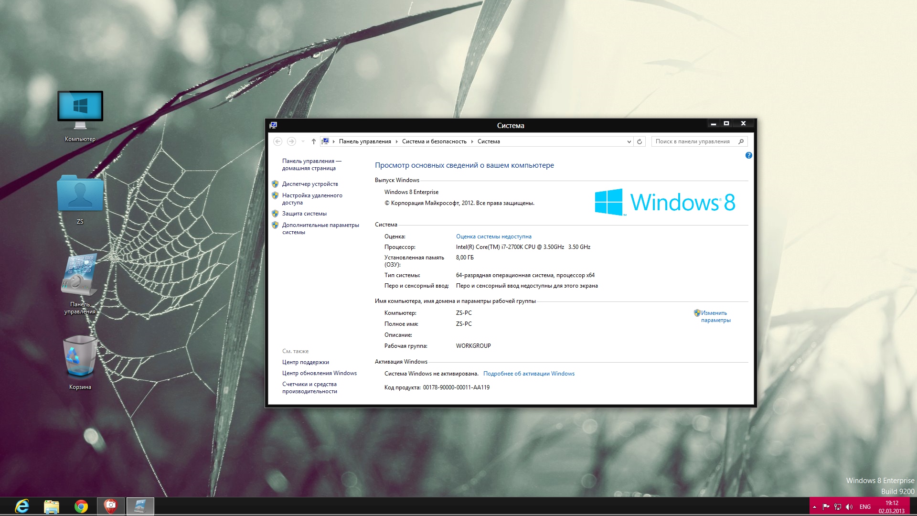Image resolution: width=917 pixels, height=516 pixels.
Task: Open the Action Center flag icon
Action: click(826, 507)
